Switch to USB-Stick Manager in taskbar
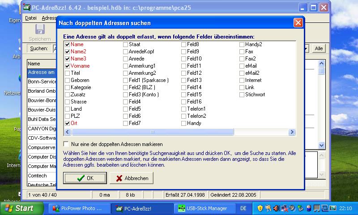 pos(203,208)
